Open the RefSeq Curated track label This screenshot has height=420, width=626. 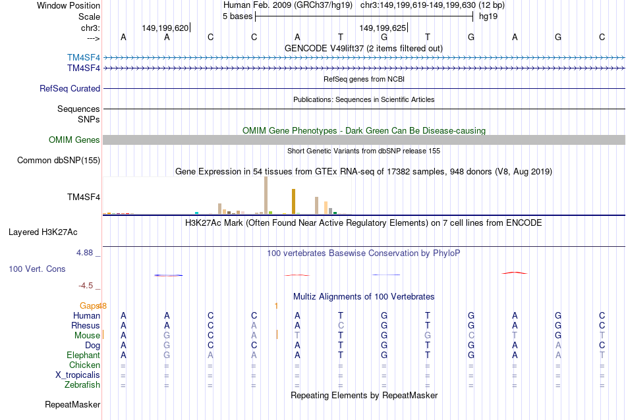point(70,89)
